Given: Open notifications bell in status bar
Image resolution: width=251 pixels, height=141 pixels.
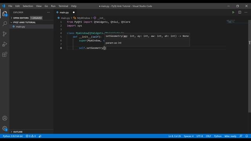Looking at the screenshot, I should (247, 136).
